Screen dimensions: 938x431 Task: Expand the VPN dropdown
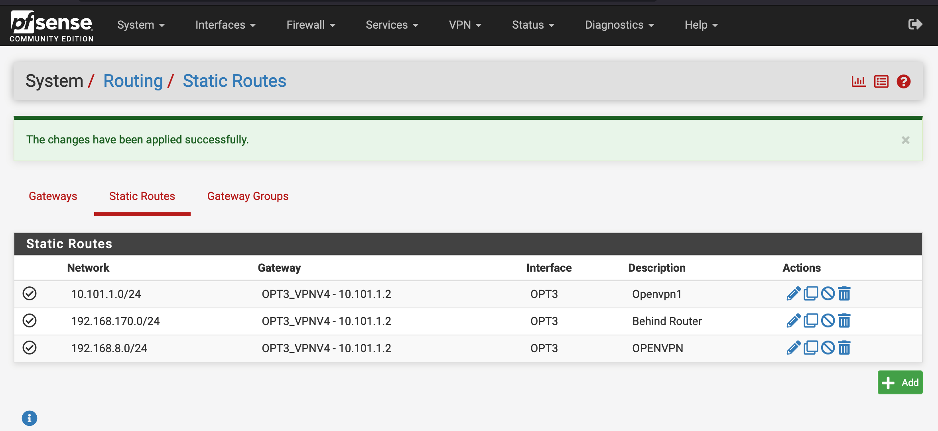coord(465,25)
